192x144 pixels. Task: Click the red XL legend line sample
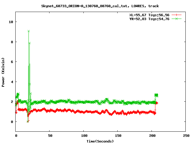coord(176,15)
